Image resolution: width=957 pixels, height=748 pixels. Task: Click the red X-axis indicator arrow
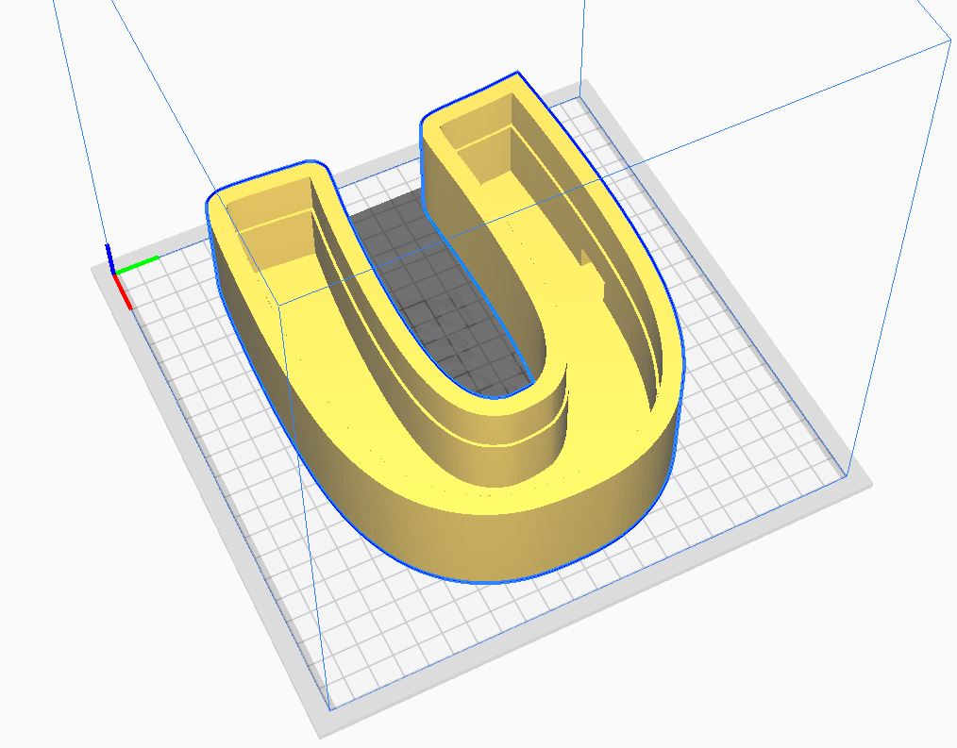coord(120,288)
